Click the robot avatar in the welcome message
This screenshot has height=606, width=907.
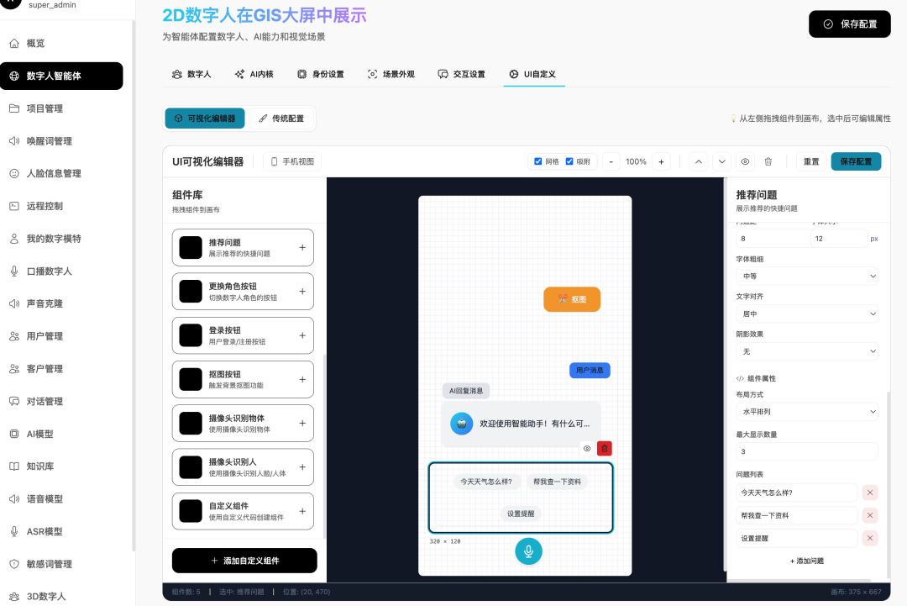click(462, 424)
